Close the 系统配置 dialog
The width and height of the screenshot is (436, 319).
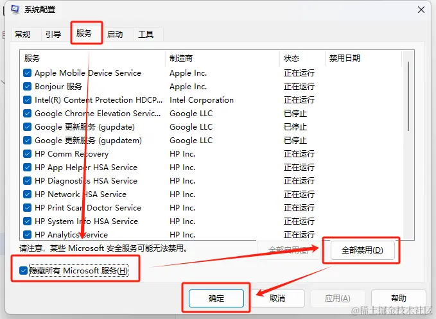click(x=421, y=10)
